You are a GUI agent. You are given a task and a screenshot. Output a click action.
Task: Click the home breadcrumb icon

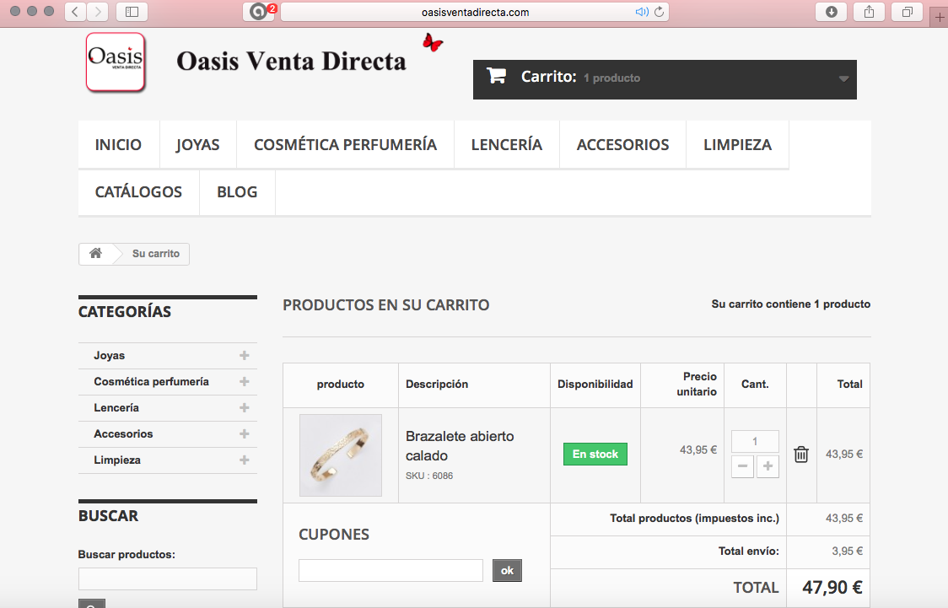coord(95,253)
